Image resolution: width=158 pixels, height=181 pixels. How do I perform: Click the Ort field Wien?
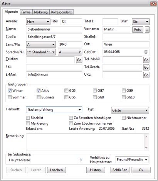click(126, 44)
